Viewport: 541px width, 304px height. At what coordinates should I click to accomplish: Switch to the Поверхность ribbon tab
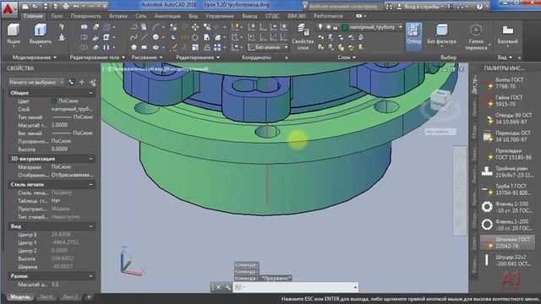(86, 16)
